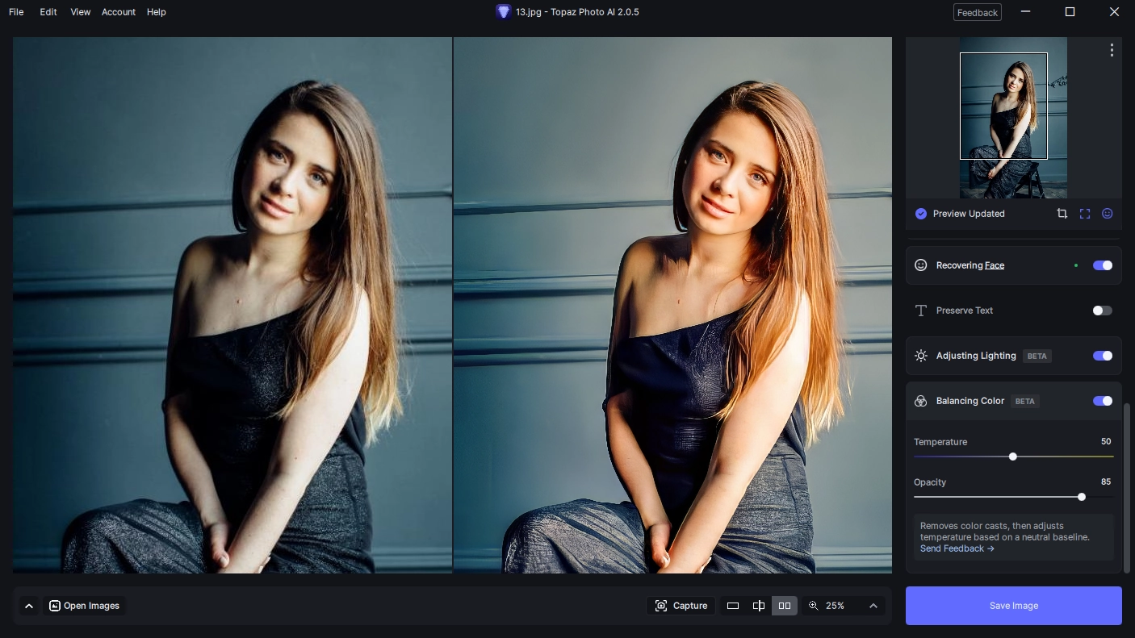The width and height of the screenshot is (1135, 638).
Task: Click the Preserve Text T icon
Action: pos(921,311)
